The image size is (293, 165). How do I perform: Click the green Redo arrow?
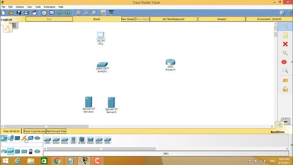coord(67,13)
